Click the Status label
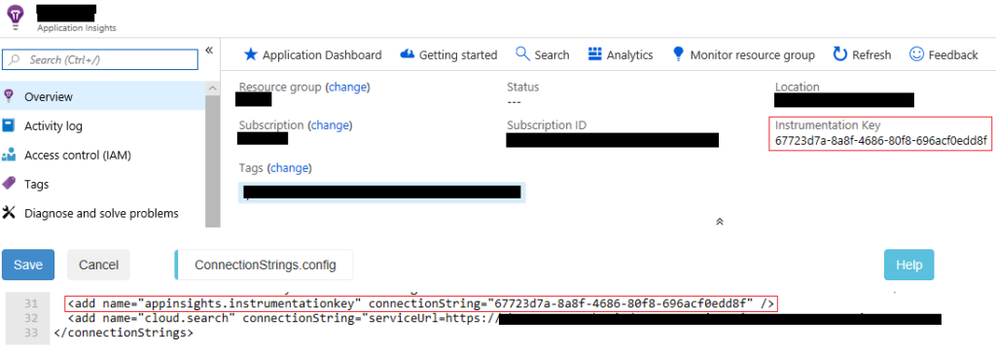Screen dimensions: 996x353 point(522,87)
